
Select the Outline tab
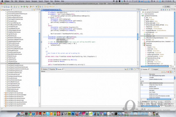click(144, 10)
